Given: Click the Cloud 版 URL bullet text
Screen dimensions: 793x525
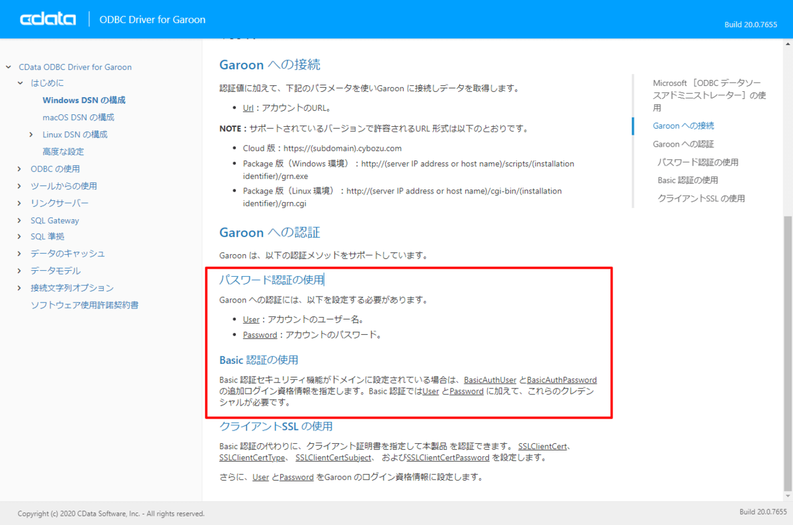Looking at the screenshot, I should (322, 149).
